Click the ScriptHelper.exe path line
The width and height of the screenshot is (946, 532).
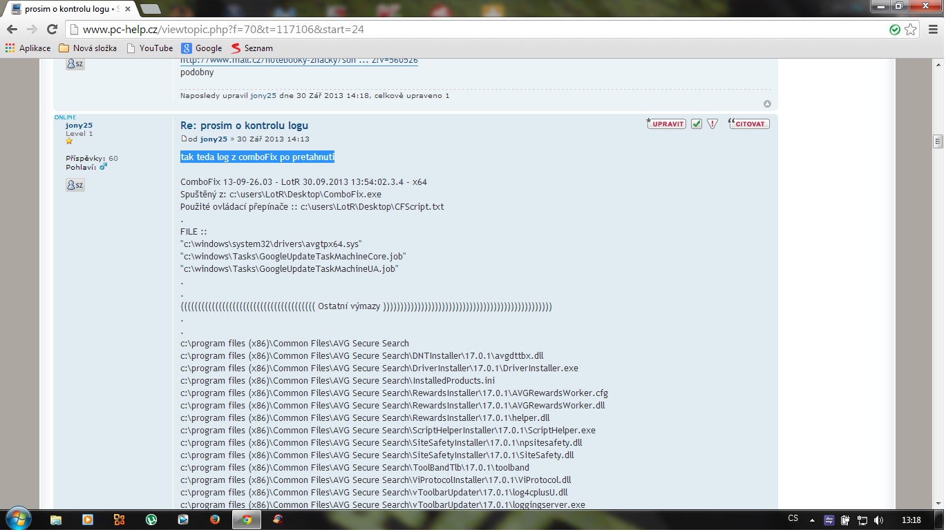pyautogui.click(x=388, y=431)
